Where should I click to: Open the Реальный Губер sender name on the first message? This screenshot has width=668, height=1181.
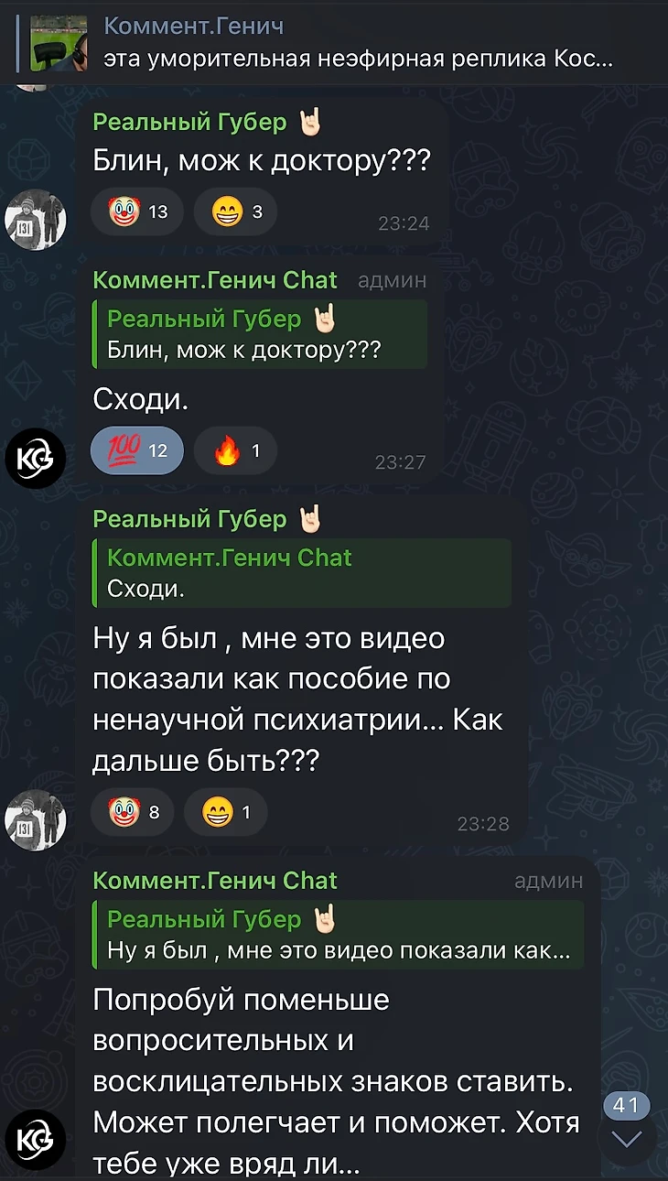tap(190, 121)
